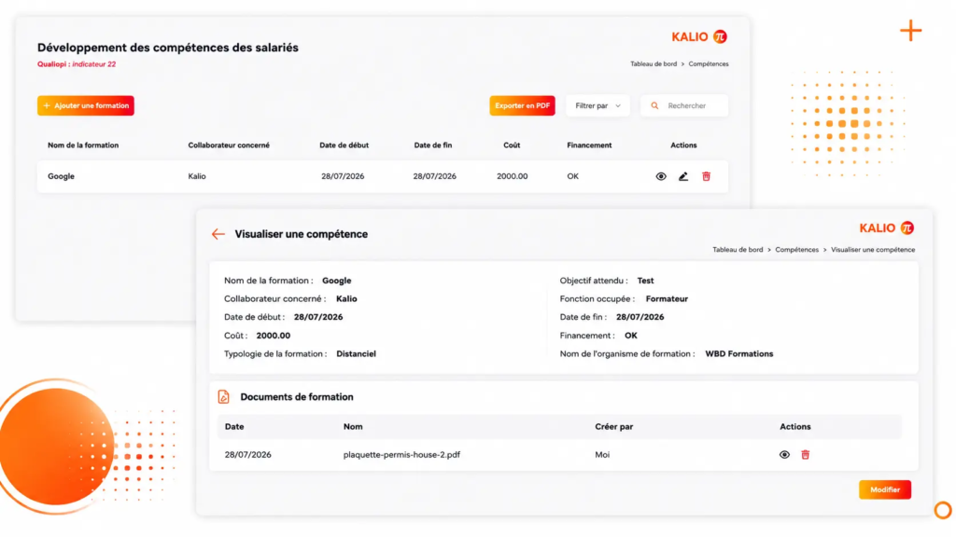Click the Coût column header
Screen dimensions: 956x537
[x=512, y=145]
